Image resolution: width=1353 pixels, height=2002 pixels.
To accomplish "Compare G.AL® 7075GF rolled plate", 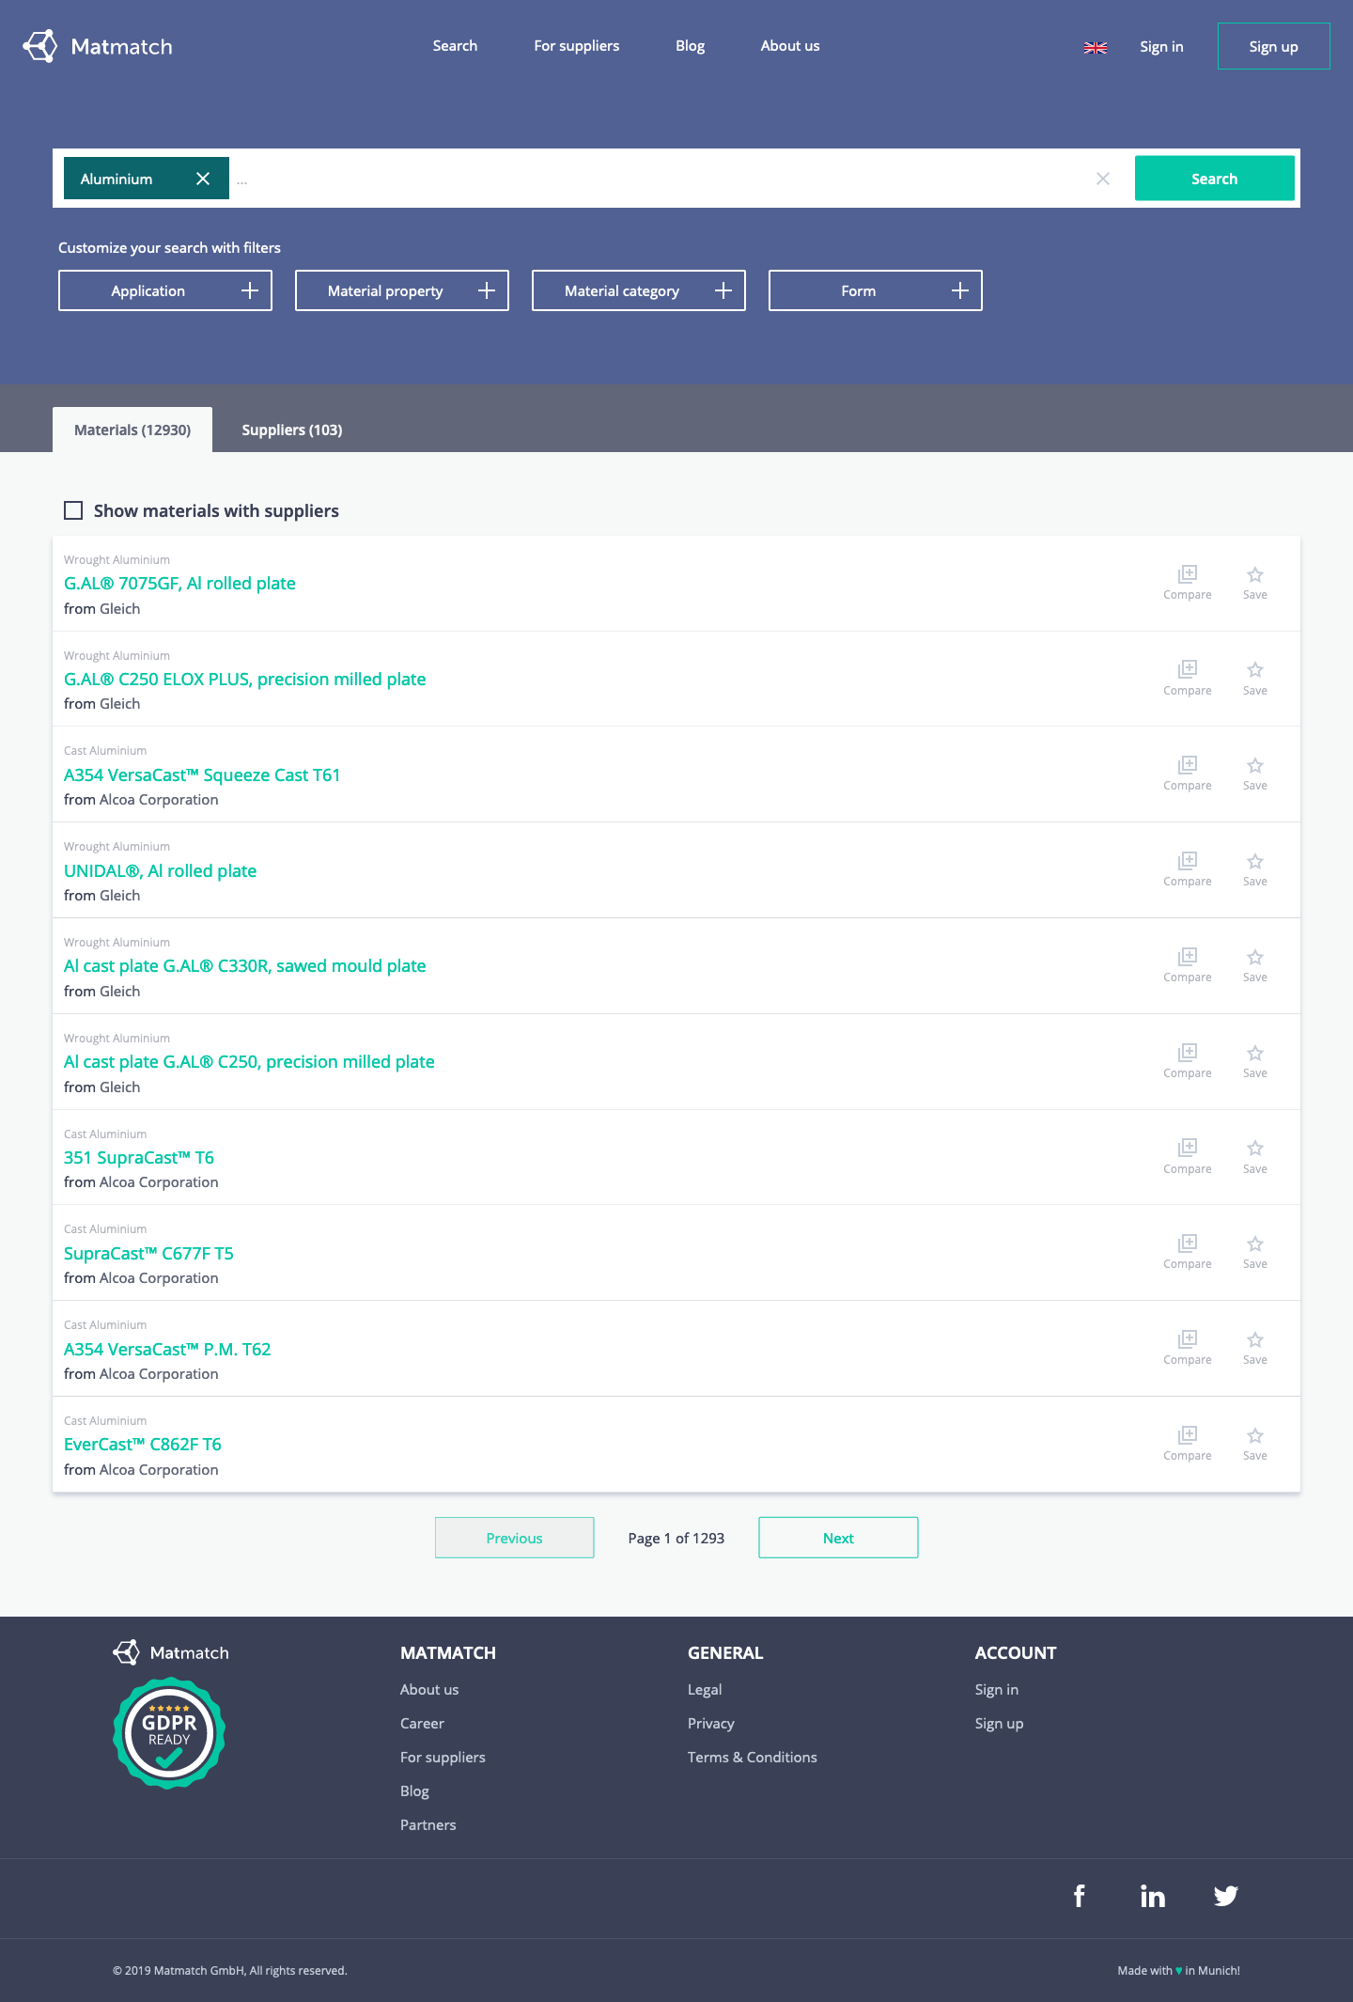I will [1188, 583].
